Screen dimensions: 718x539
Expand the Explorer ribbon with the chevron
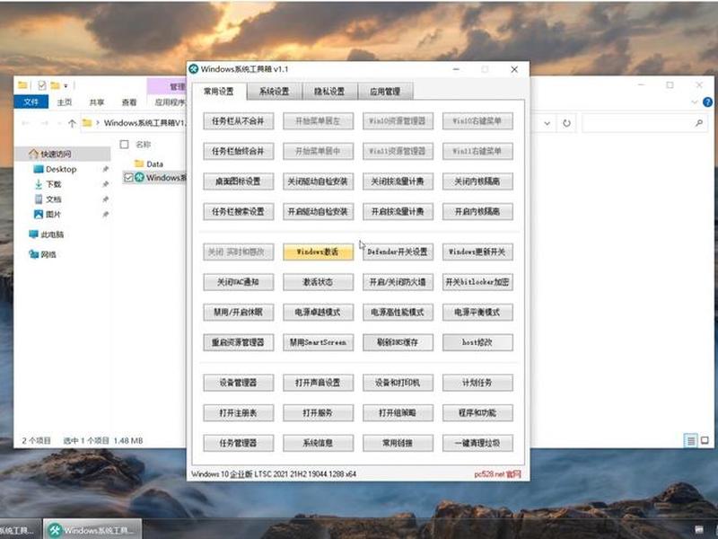click(695, 102)
